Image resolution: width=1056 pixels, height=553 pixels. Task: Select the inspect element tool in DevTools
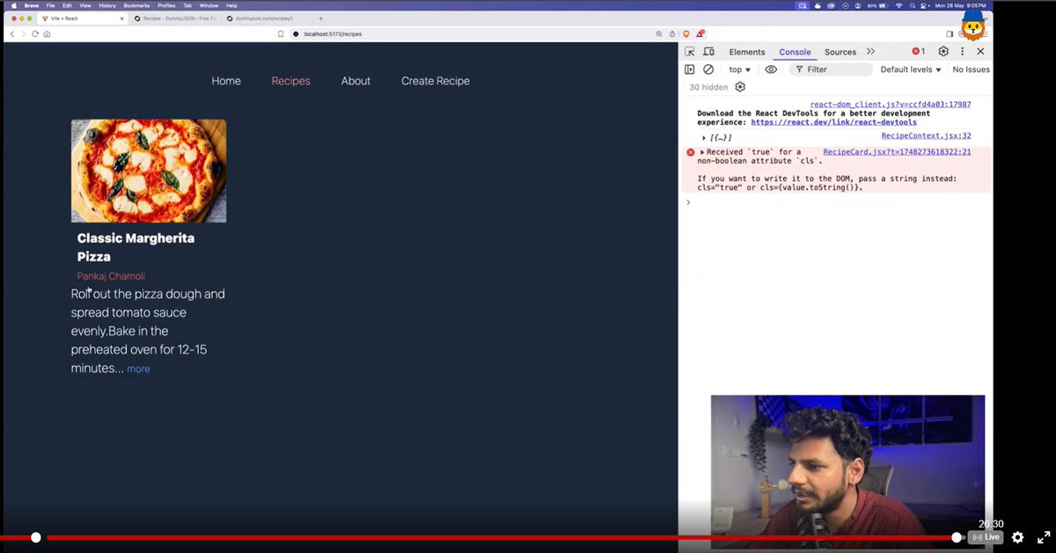click(x=689, y=52)
